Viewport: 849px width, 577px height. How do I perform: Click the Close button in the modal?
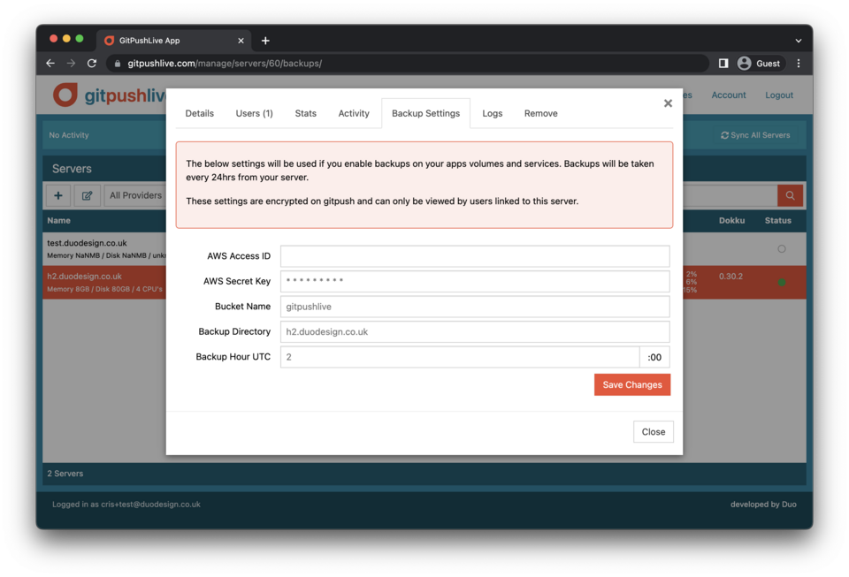(x=653, y=431)
